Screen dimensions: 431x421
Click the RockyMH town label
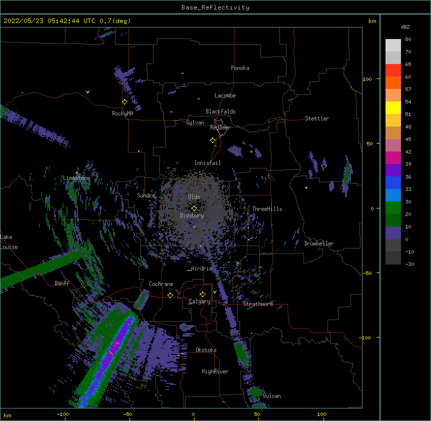(x=122, y=113)
